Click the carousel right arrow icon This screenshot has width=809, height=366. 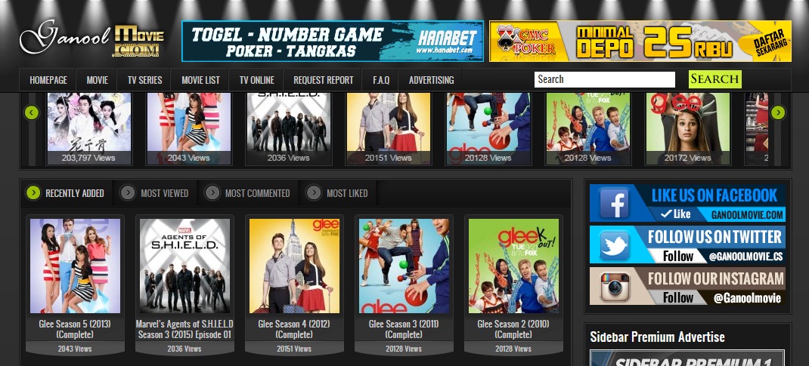777,112
